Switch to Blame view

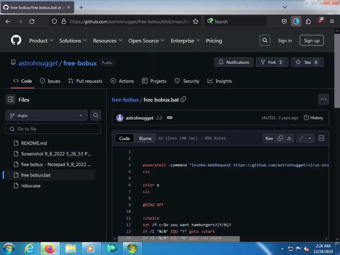coord(145,138)
